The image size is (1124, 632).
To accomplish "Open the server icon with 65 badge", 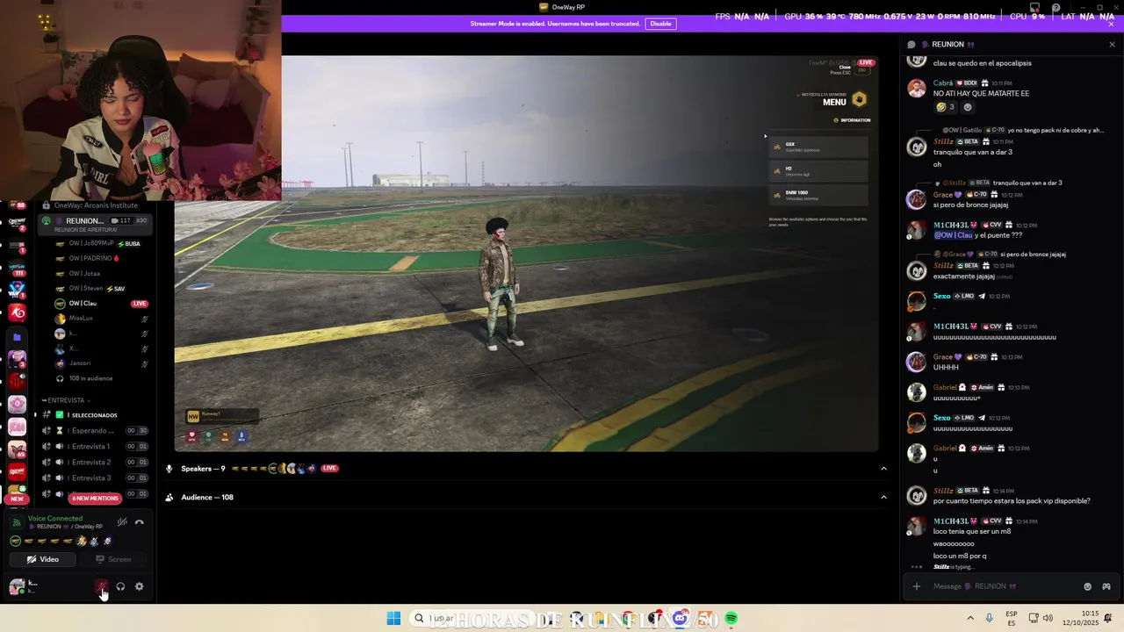I will tap(17, 449).
